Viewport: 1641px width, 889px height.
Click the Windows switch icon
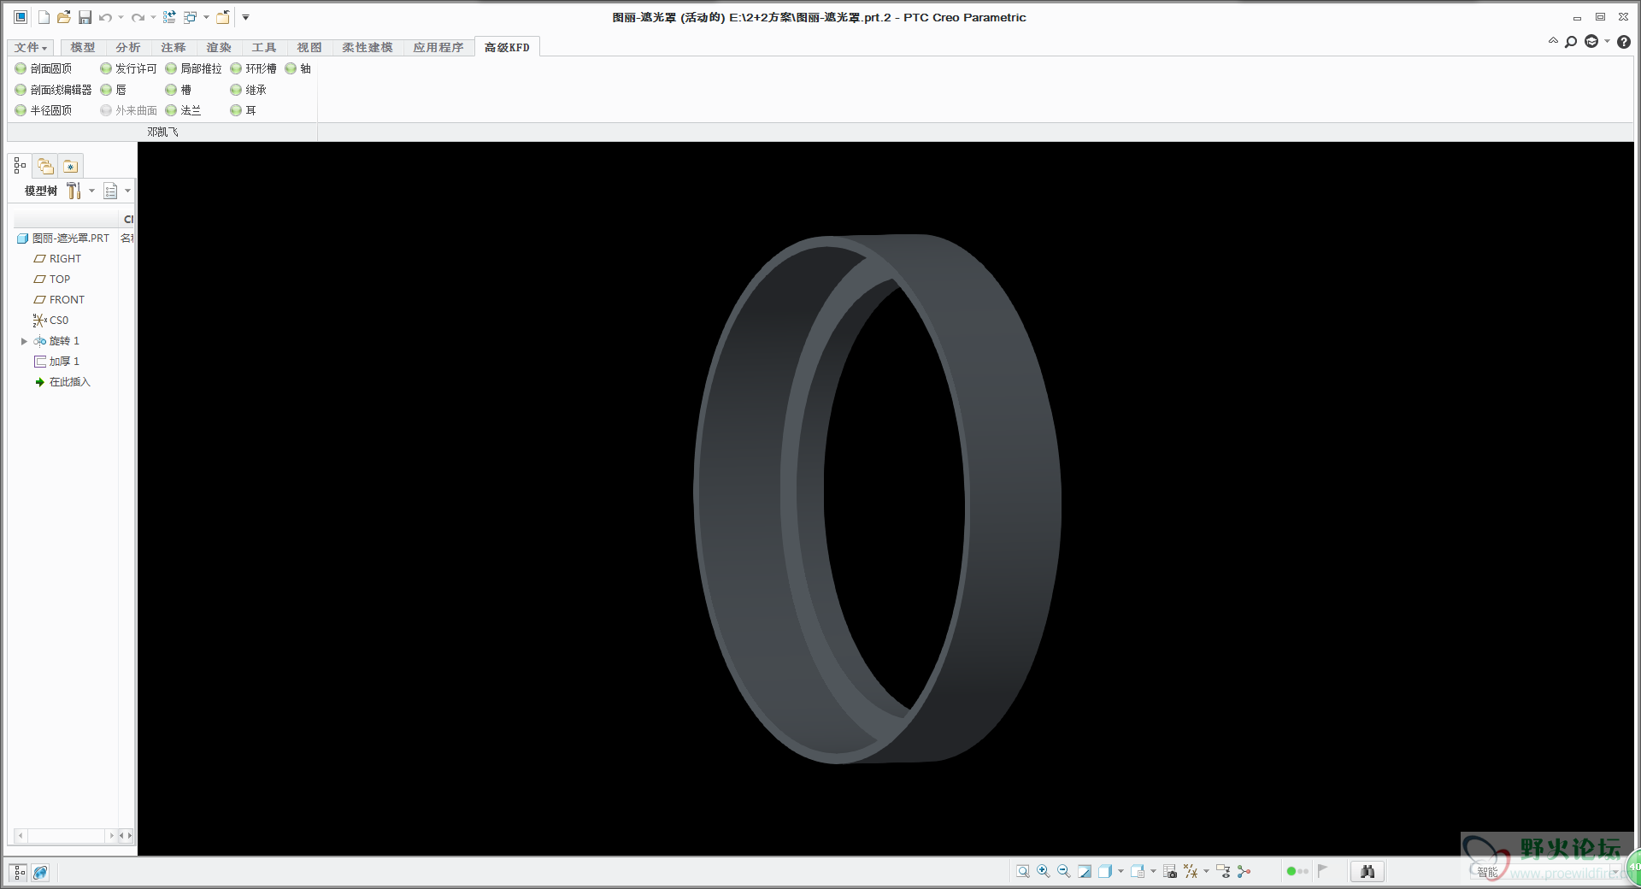pyautogui.click(x=190, y=17)
